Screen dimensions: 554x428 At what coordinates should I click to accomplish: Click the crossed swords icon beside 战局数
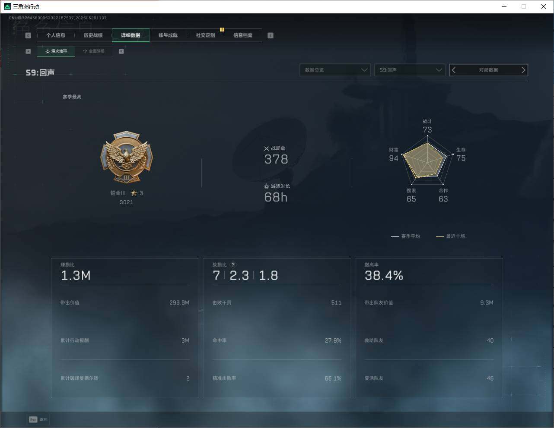pos(267,148)
